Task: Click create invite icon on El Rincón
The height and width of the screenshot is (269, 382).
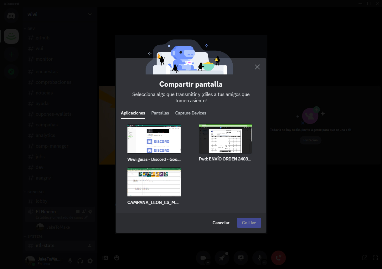Action: point(84,212)
